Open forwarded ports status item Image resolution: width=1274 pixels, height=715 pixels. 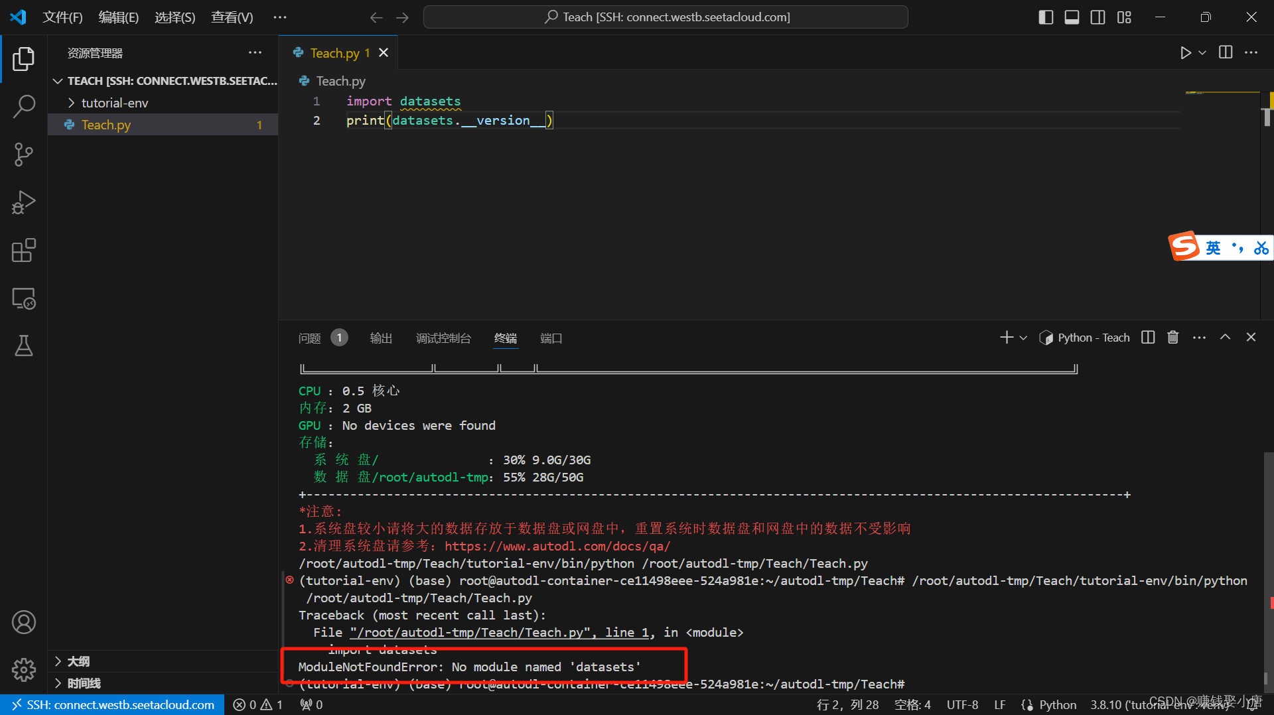tap(311, 704)
